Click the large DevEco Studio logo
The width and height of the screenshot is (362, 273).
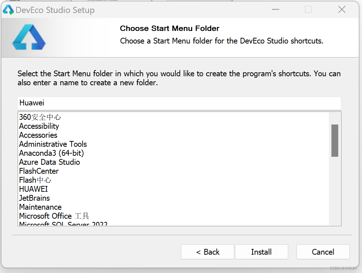tap(29, 37)
